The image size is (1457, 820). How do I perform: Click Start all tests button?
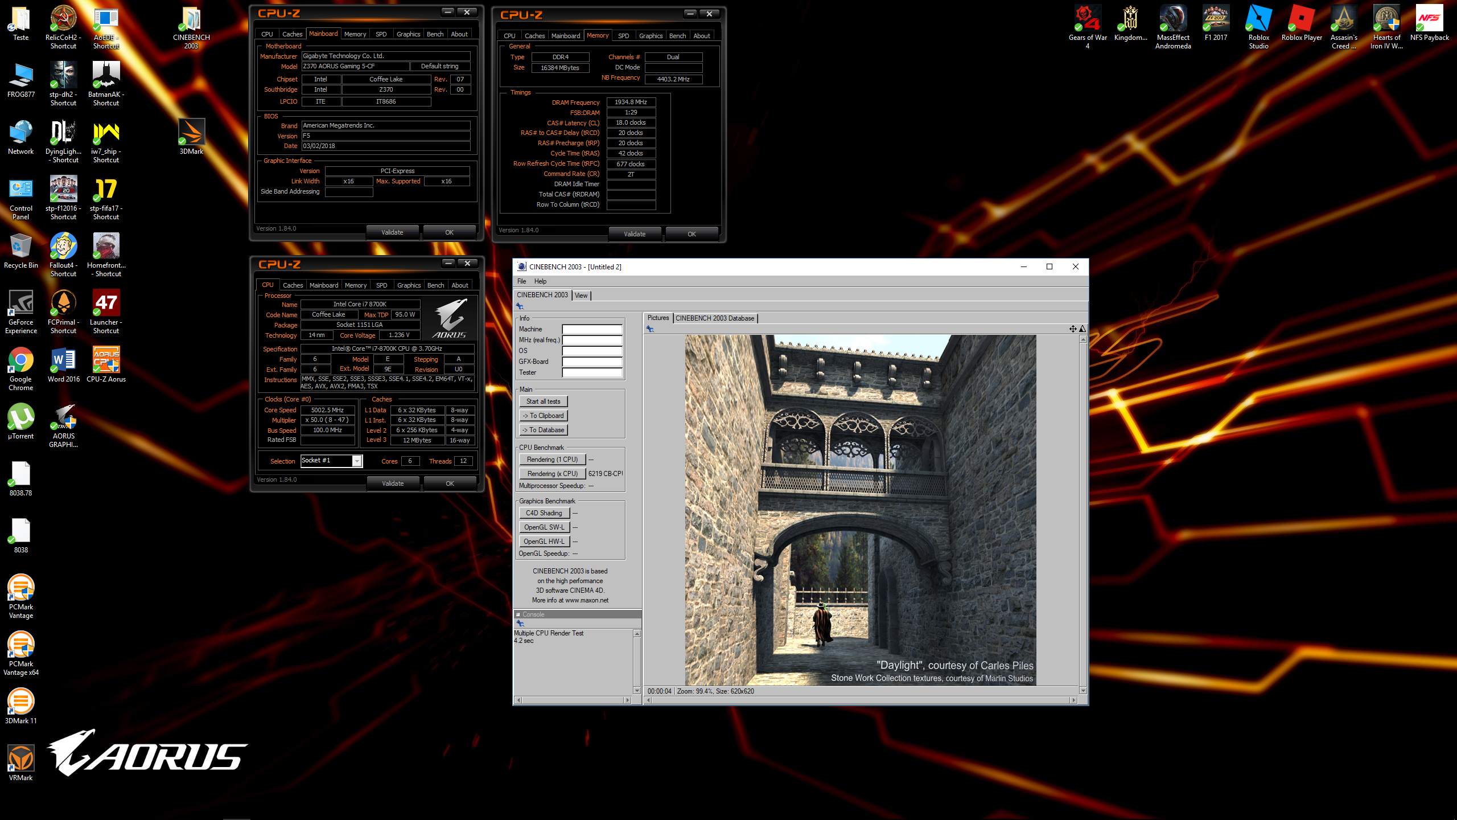[543, 401]
